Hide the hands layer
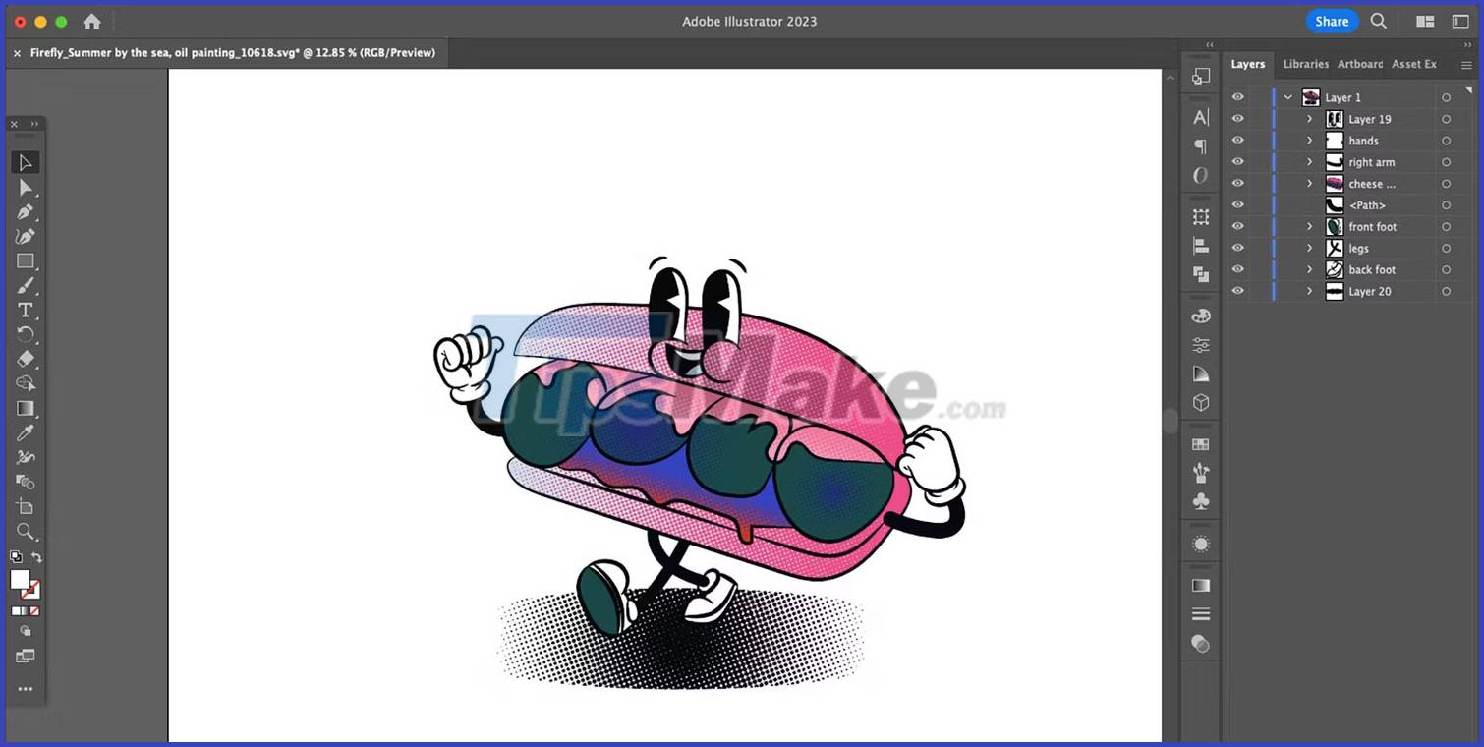The height and width of the screenshot is (747, 1484). [1237, 140]
